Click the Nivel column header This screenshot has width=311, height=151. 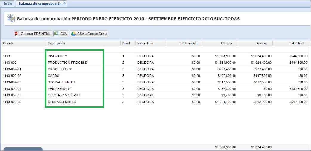[x=128, y=43]
